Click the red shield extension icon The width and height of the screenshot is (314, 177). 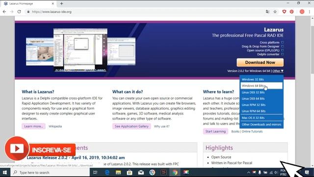[x=284, y=12]
